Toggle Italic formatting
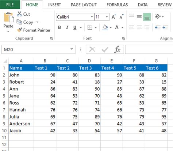 click(x=67, y=27)
